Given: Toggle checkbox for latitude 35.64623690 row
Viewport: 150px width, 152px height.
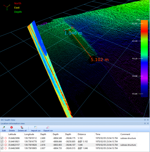Looking at the screenshot, I should (x=2, y=148).
